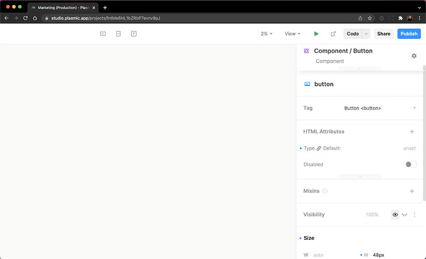The height and width of the screenshot is (259, 426).
Task: Open the 2% zoom level dropdown
Action: (x=267, y=34)
